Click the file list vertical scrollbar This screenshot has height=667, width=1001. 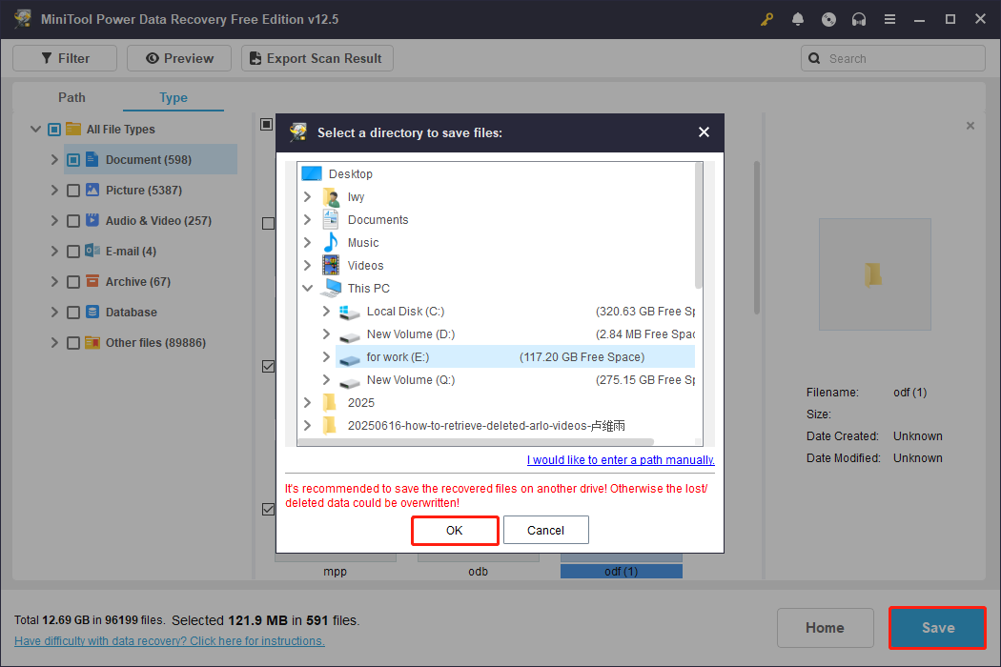757,237
